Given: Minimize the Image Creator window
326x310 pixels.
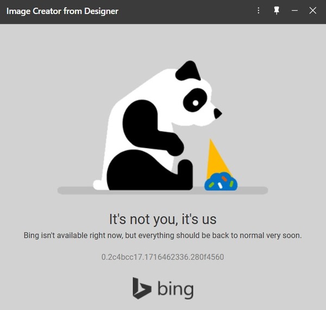Looking at the screenshot, I should coord(294,10).
